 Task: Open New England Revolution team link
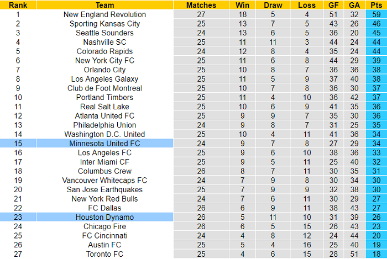pos(104,14)
